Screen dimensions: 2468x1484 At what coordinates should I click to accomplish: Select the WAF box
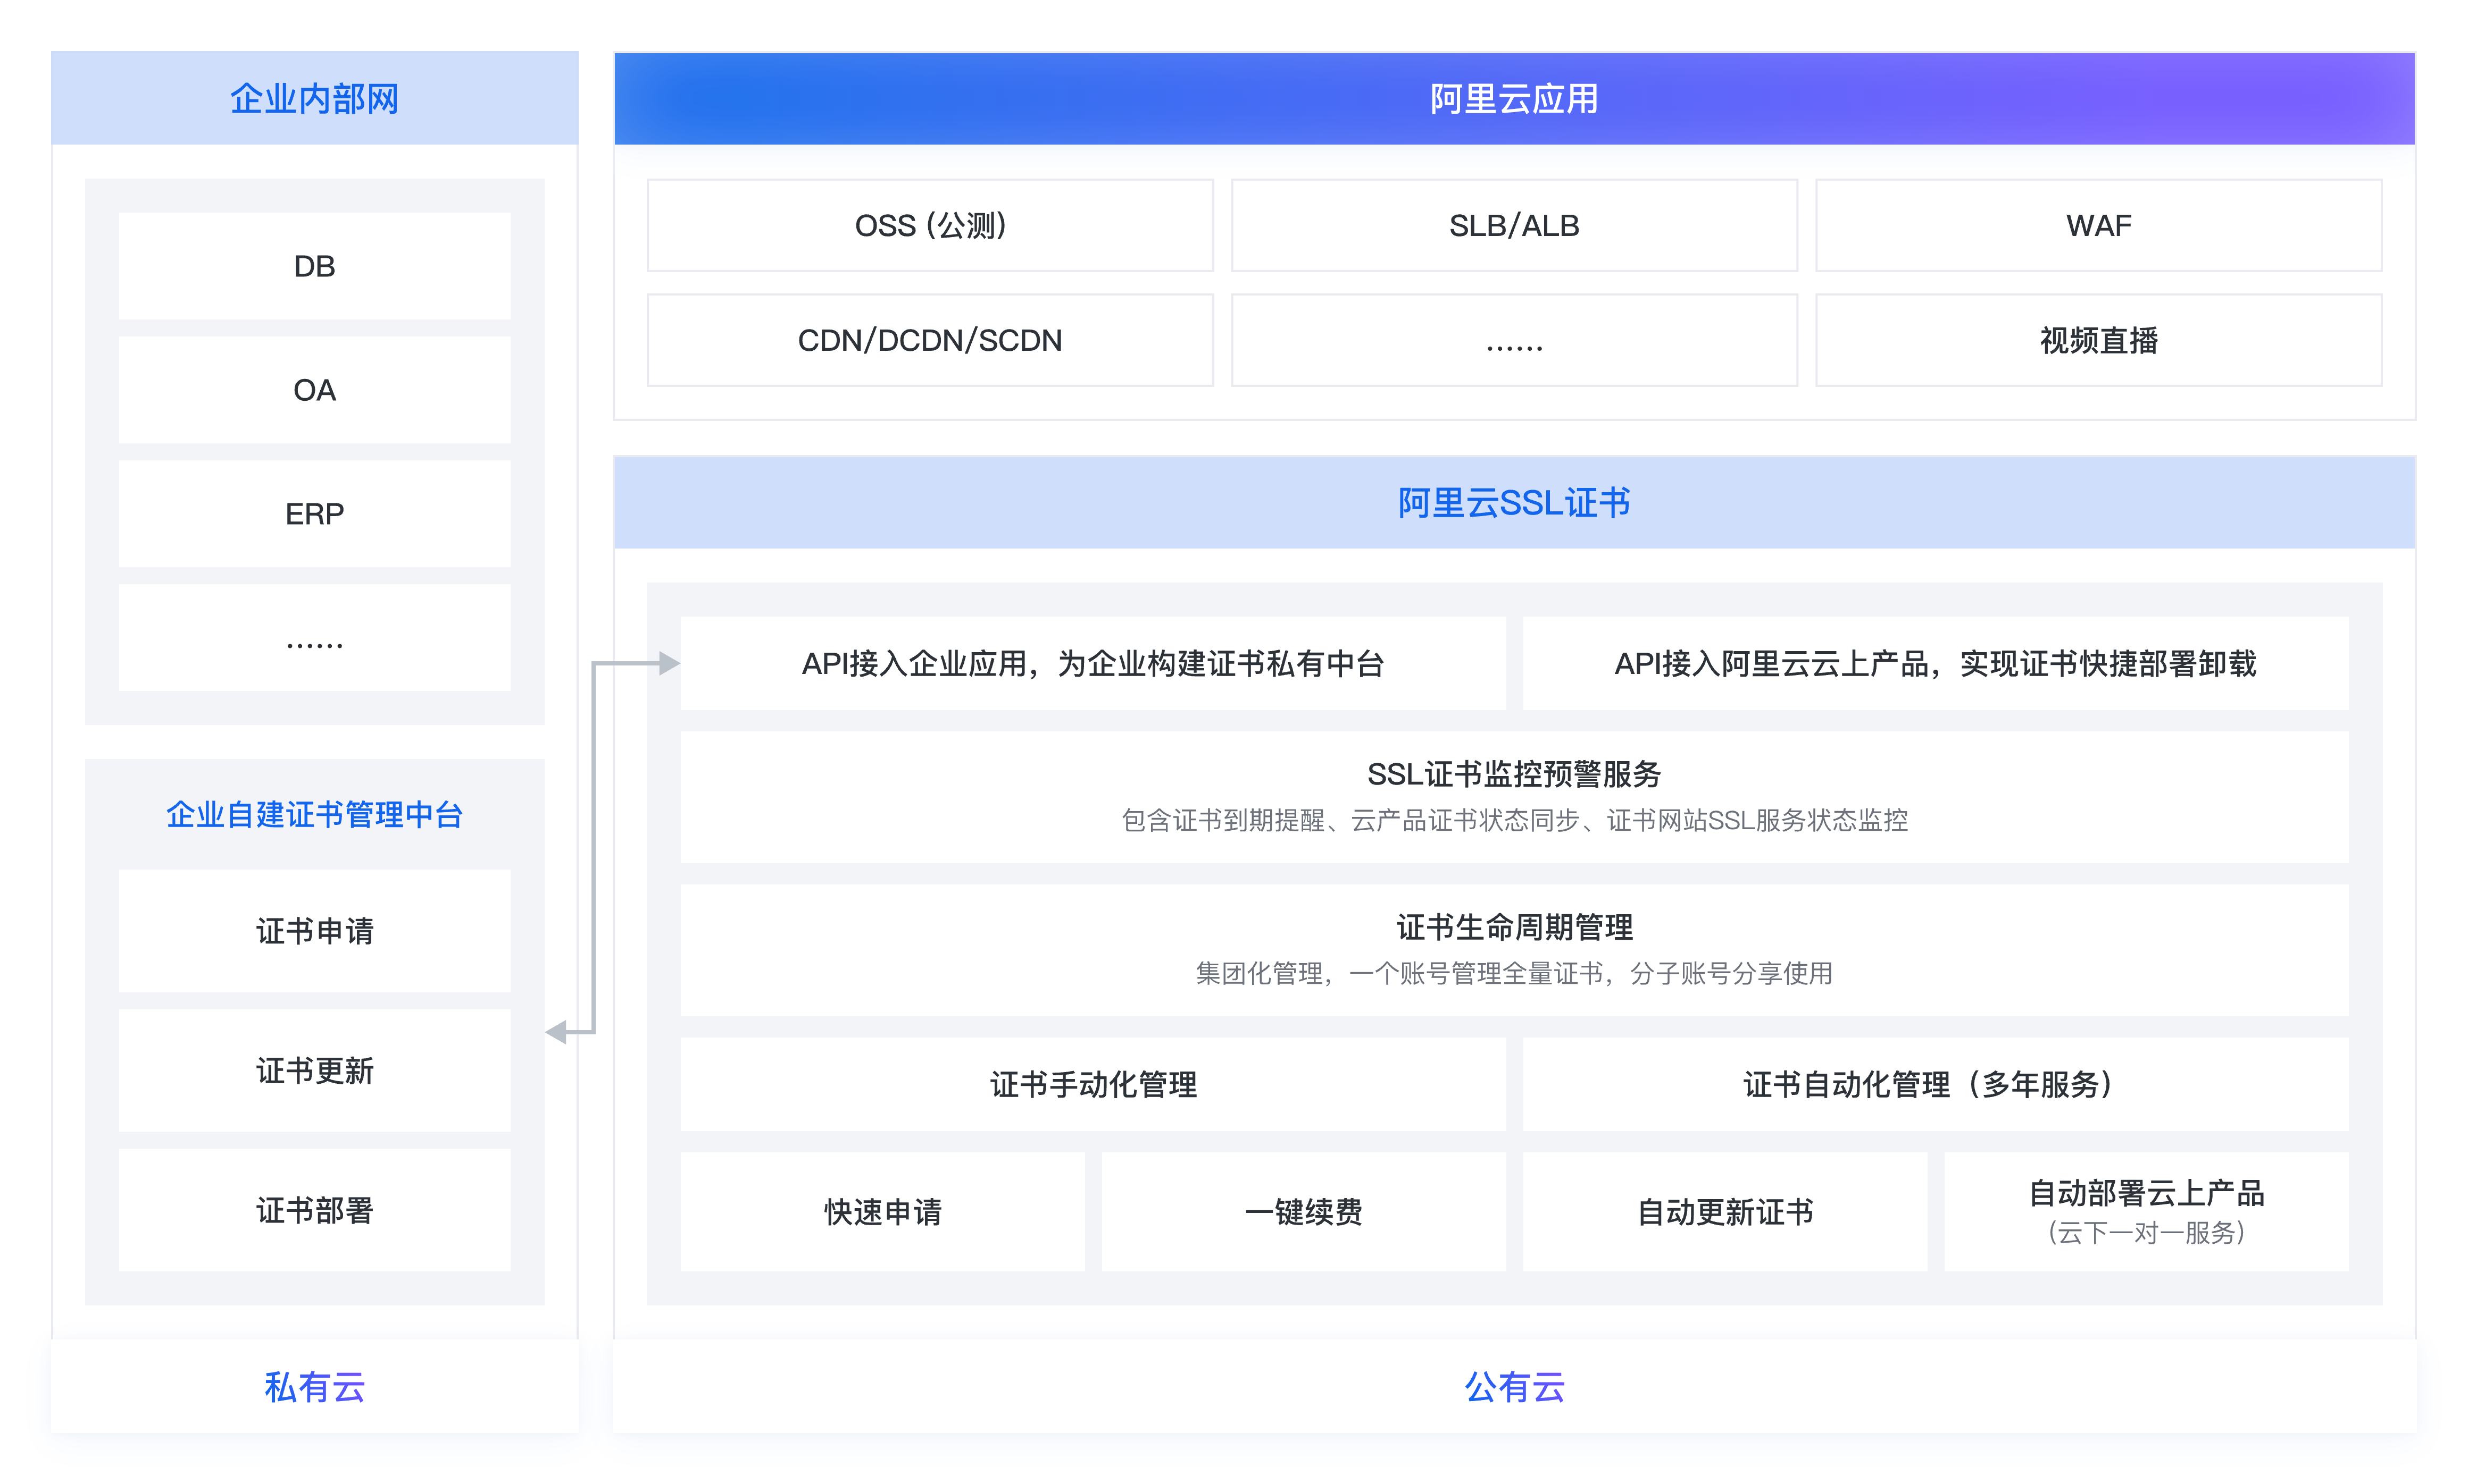point(2098,226)
